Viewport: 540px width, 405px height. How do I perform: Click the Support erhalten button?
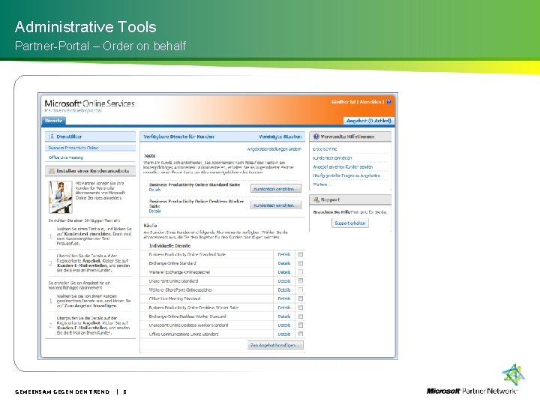(x=350, y=223)
